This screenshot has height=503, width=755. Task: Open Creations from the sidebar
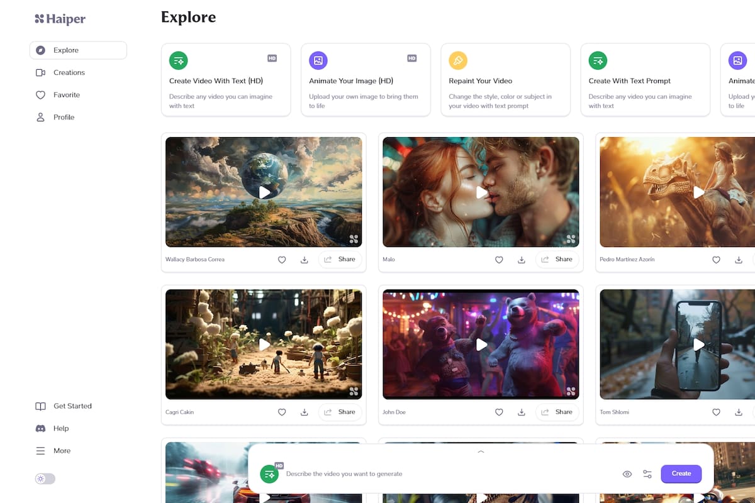pyautogui.click(x=69, y=72)
